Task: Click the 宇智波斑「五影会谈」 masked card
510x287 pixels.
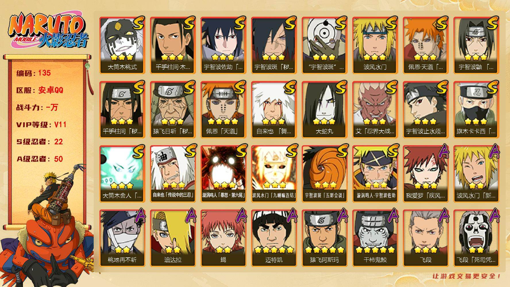Action: pyautogui.click(x=324, y=174)
